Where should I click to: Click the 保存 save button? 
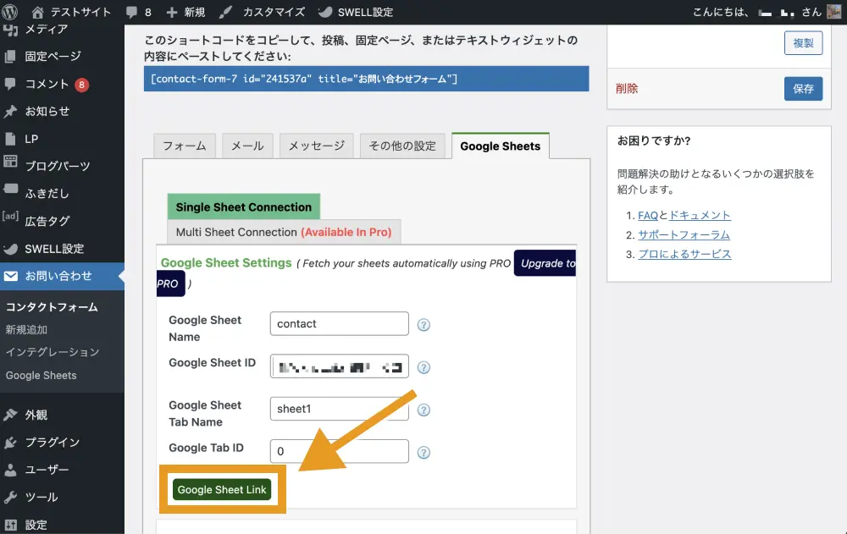tap(803, 88)
